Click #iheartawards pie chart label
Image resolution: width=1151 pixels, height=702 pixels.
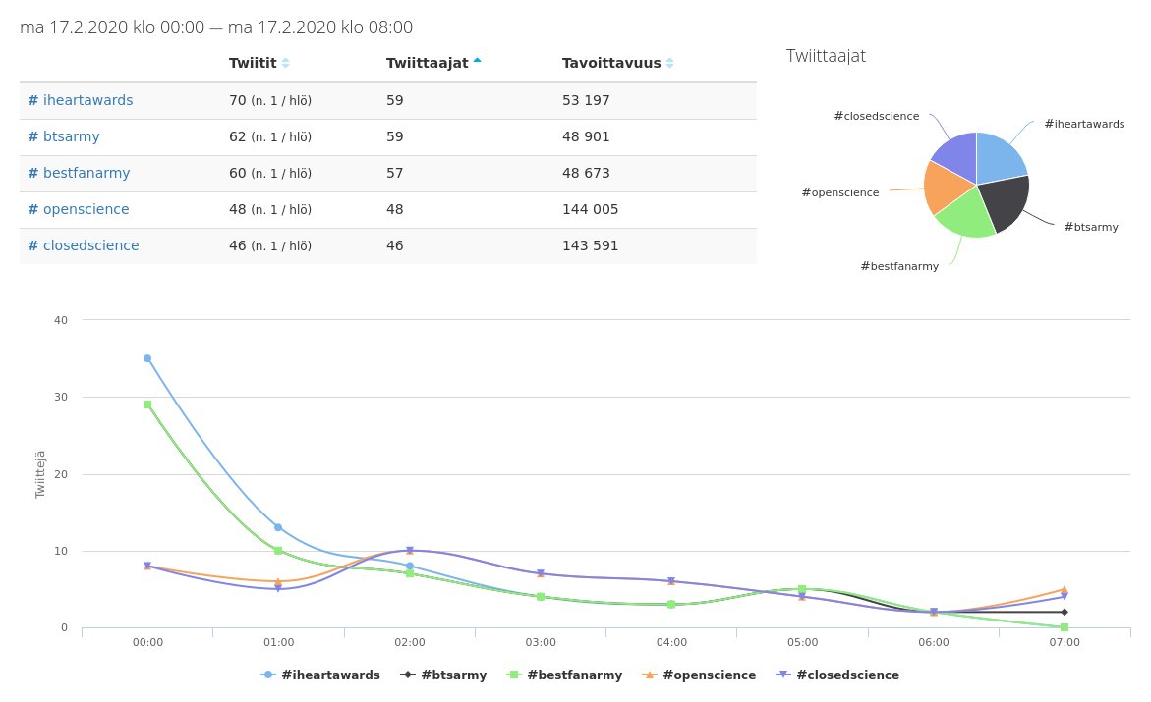point(1084,124)
